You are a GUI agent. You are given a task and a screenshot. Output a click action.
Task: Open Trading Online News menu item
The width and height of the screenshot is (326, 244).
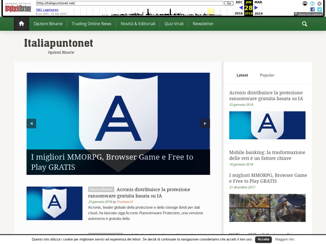coord(91,24)
